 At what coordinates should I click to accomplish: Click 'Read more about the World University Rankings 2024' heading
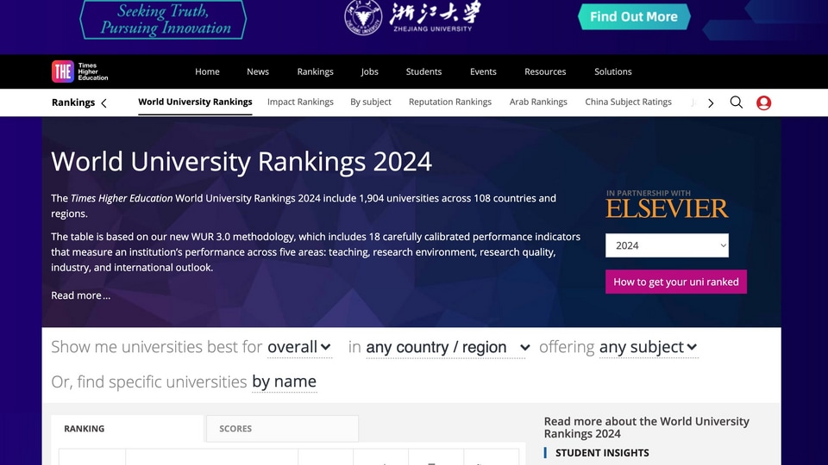pos(646,428)
